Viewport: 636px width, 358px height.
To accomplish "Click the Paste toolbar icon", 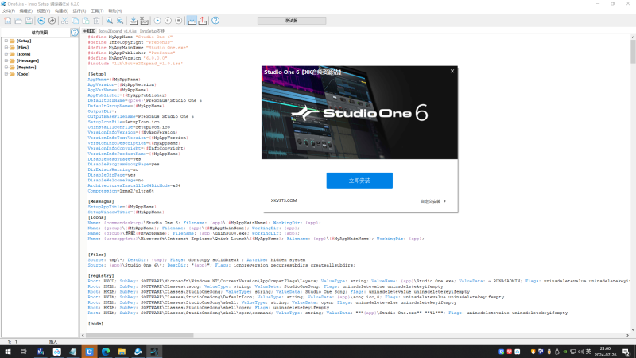I will pos(86,21).
